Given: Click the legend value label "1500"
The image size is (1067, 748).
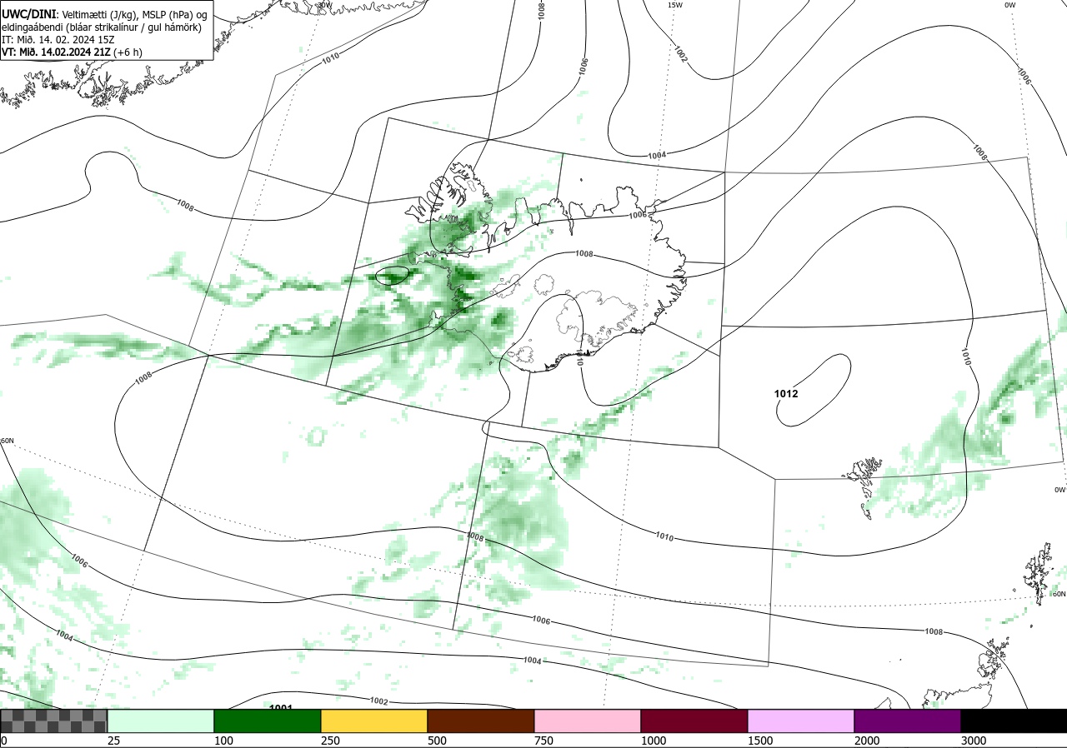Looking at the screenshot, I should [x=761, y=741].
